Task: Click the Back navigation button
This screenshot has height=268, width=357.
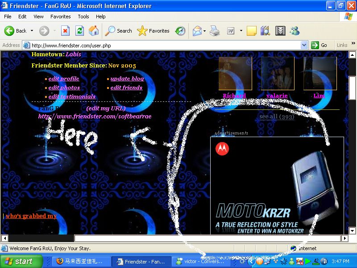Action: 16,31
